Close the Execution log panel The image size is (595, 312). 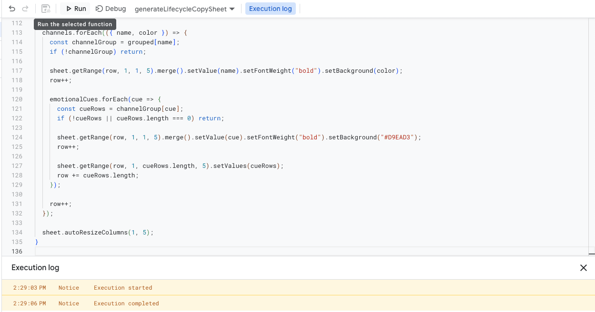(584, 268)
